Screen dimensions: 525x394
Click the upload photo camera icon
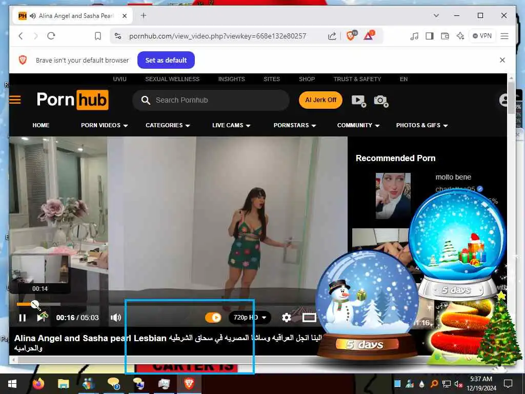point(381,101)
